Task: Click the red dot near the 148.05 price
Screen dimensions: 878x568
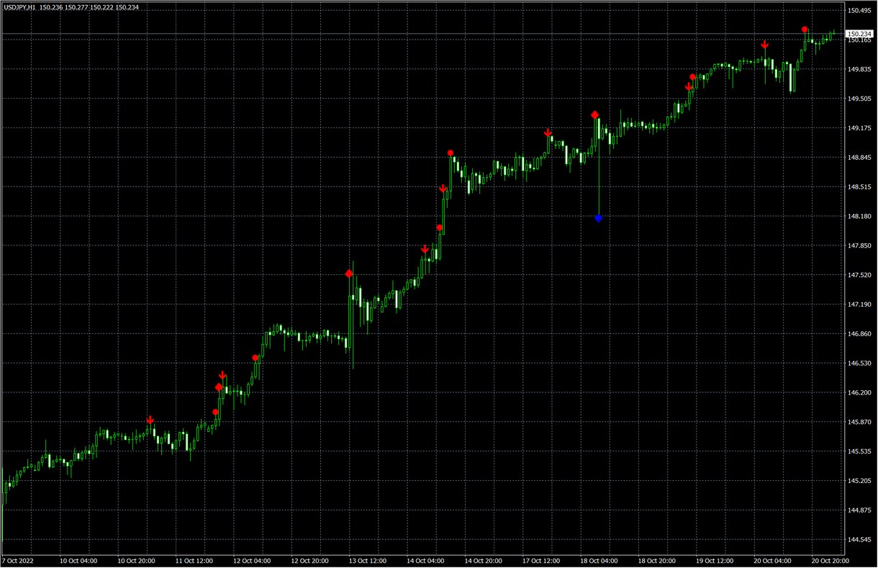Action: pos(440,227)
